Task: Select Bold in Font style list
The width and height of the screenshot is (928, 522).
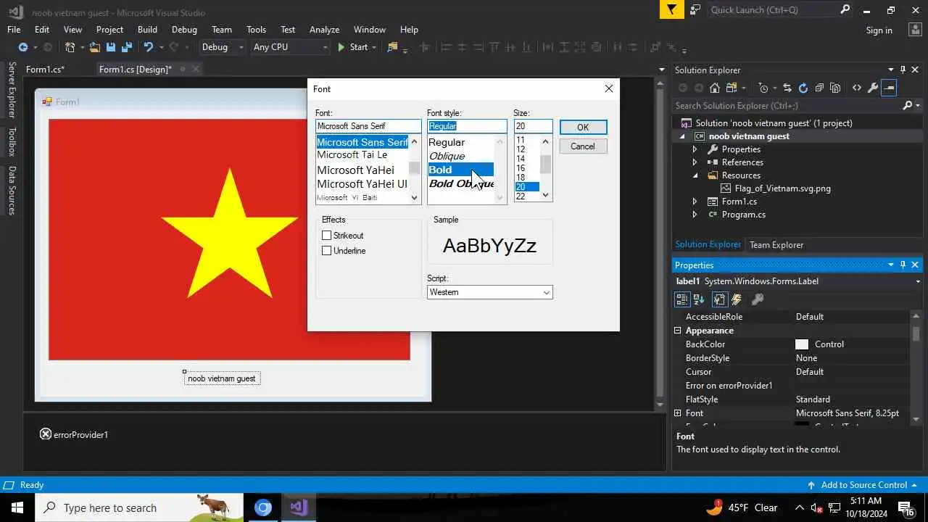Action: 460,170
